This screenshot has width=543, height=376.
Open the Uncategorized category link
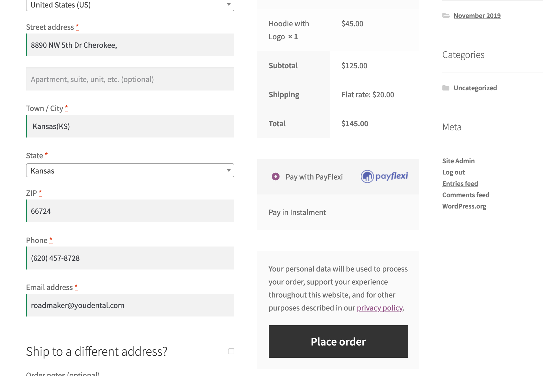475,88
